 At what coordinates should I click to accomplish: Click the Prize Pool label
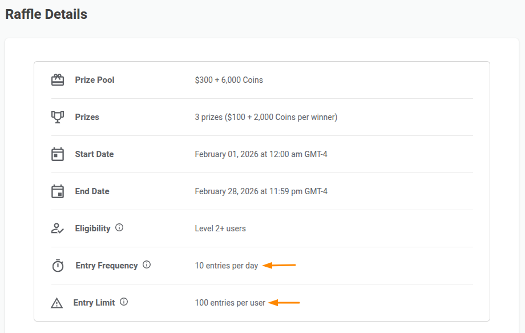click(95, 80)
